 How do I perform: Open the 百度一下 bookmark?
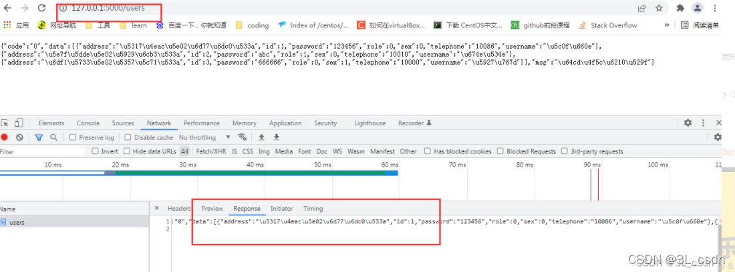pyautogui.click(x=191, y=25)
